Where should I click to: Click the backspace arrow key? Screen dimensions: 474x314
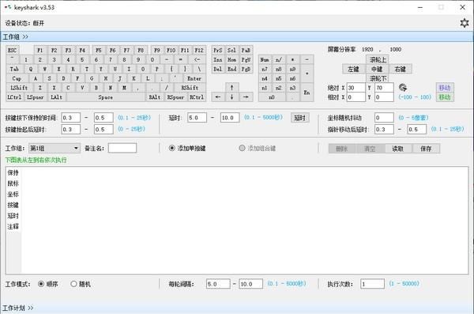[197, 59]
